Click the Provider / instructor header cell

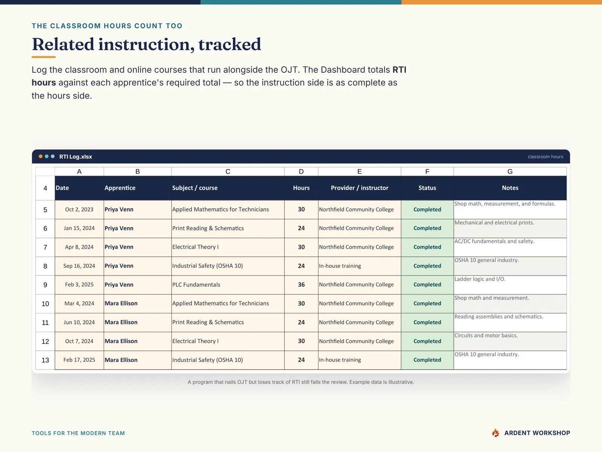(x=360, y=188)
